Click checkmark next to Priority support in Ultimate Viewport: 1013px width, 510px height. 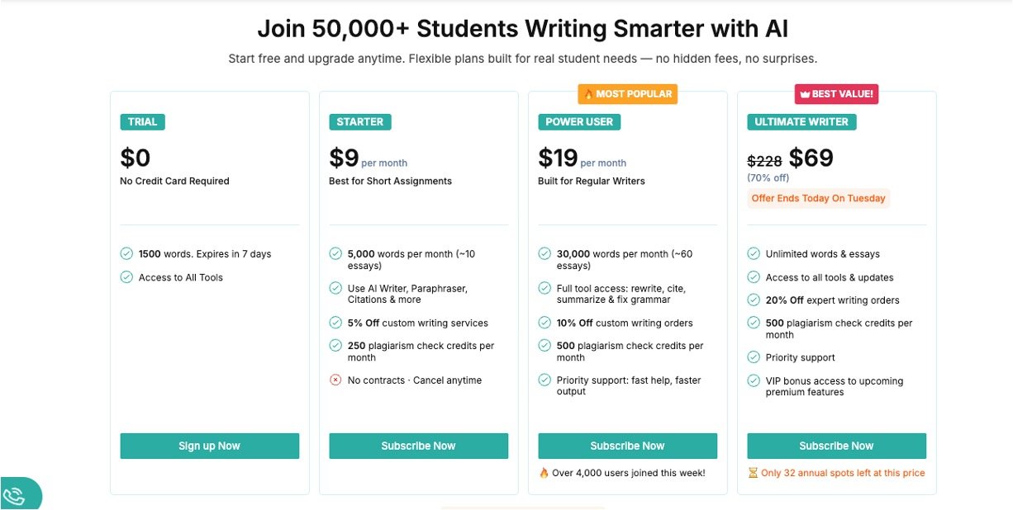coord(754,357)
